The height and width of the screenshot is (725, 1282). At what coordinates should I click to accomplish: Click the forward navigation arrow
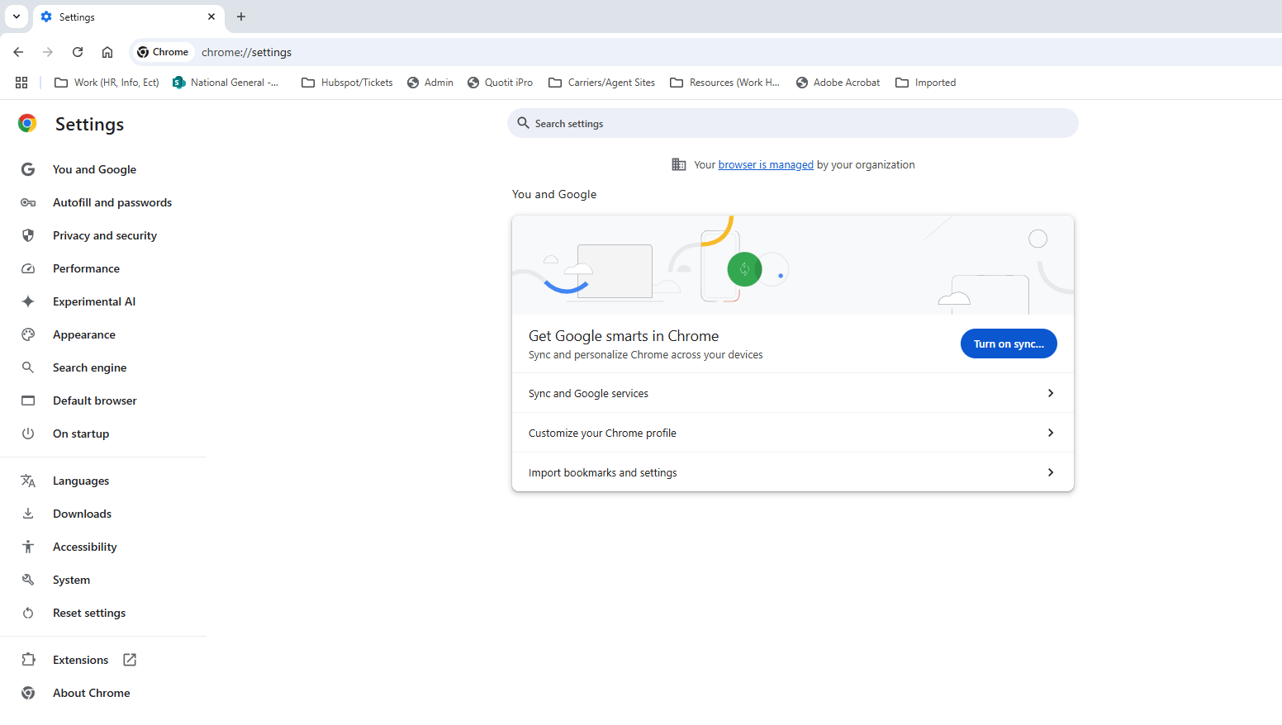48,52
